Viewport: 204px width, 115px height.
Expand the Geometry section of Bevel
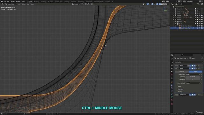coord(180,89)
